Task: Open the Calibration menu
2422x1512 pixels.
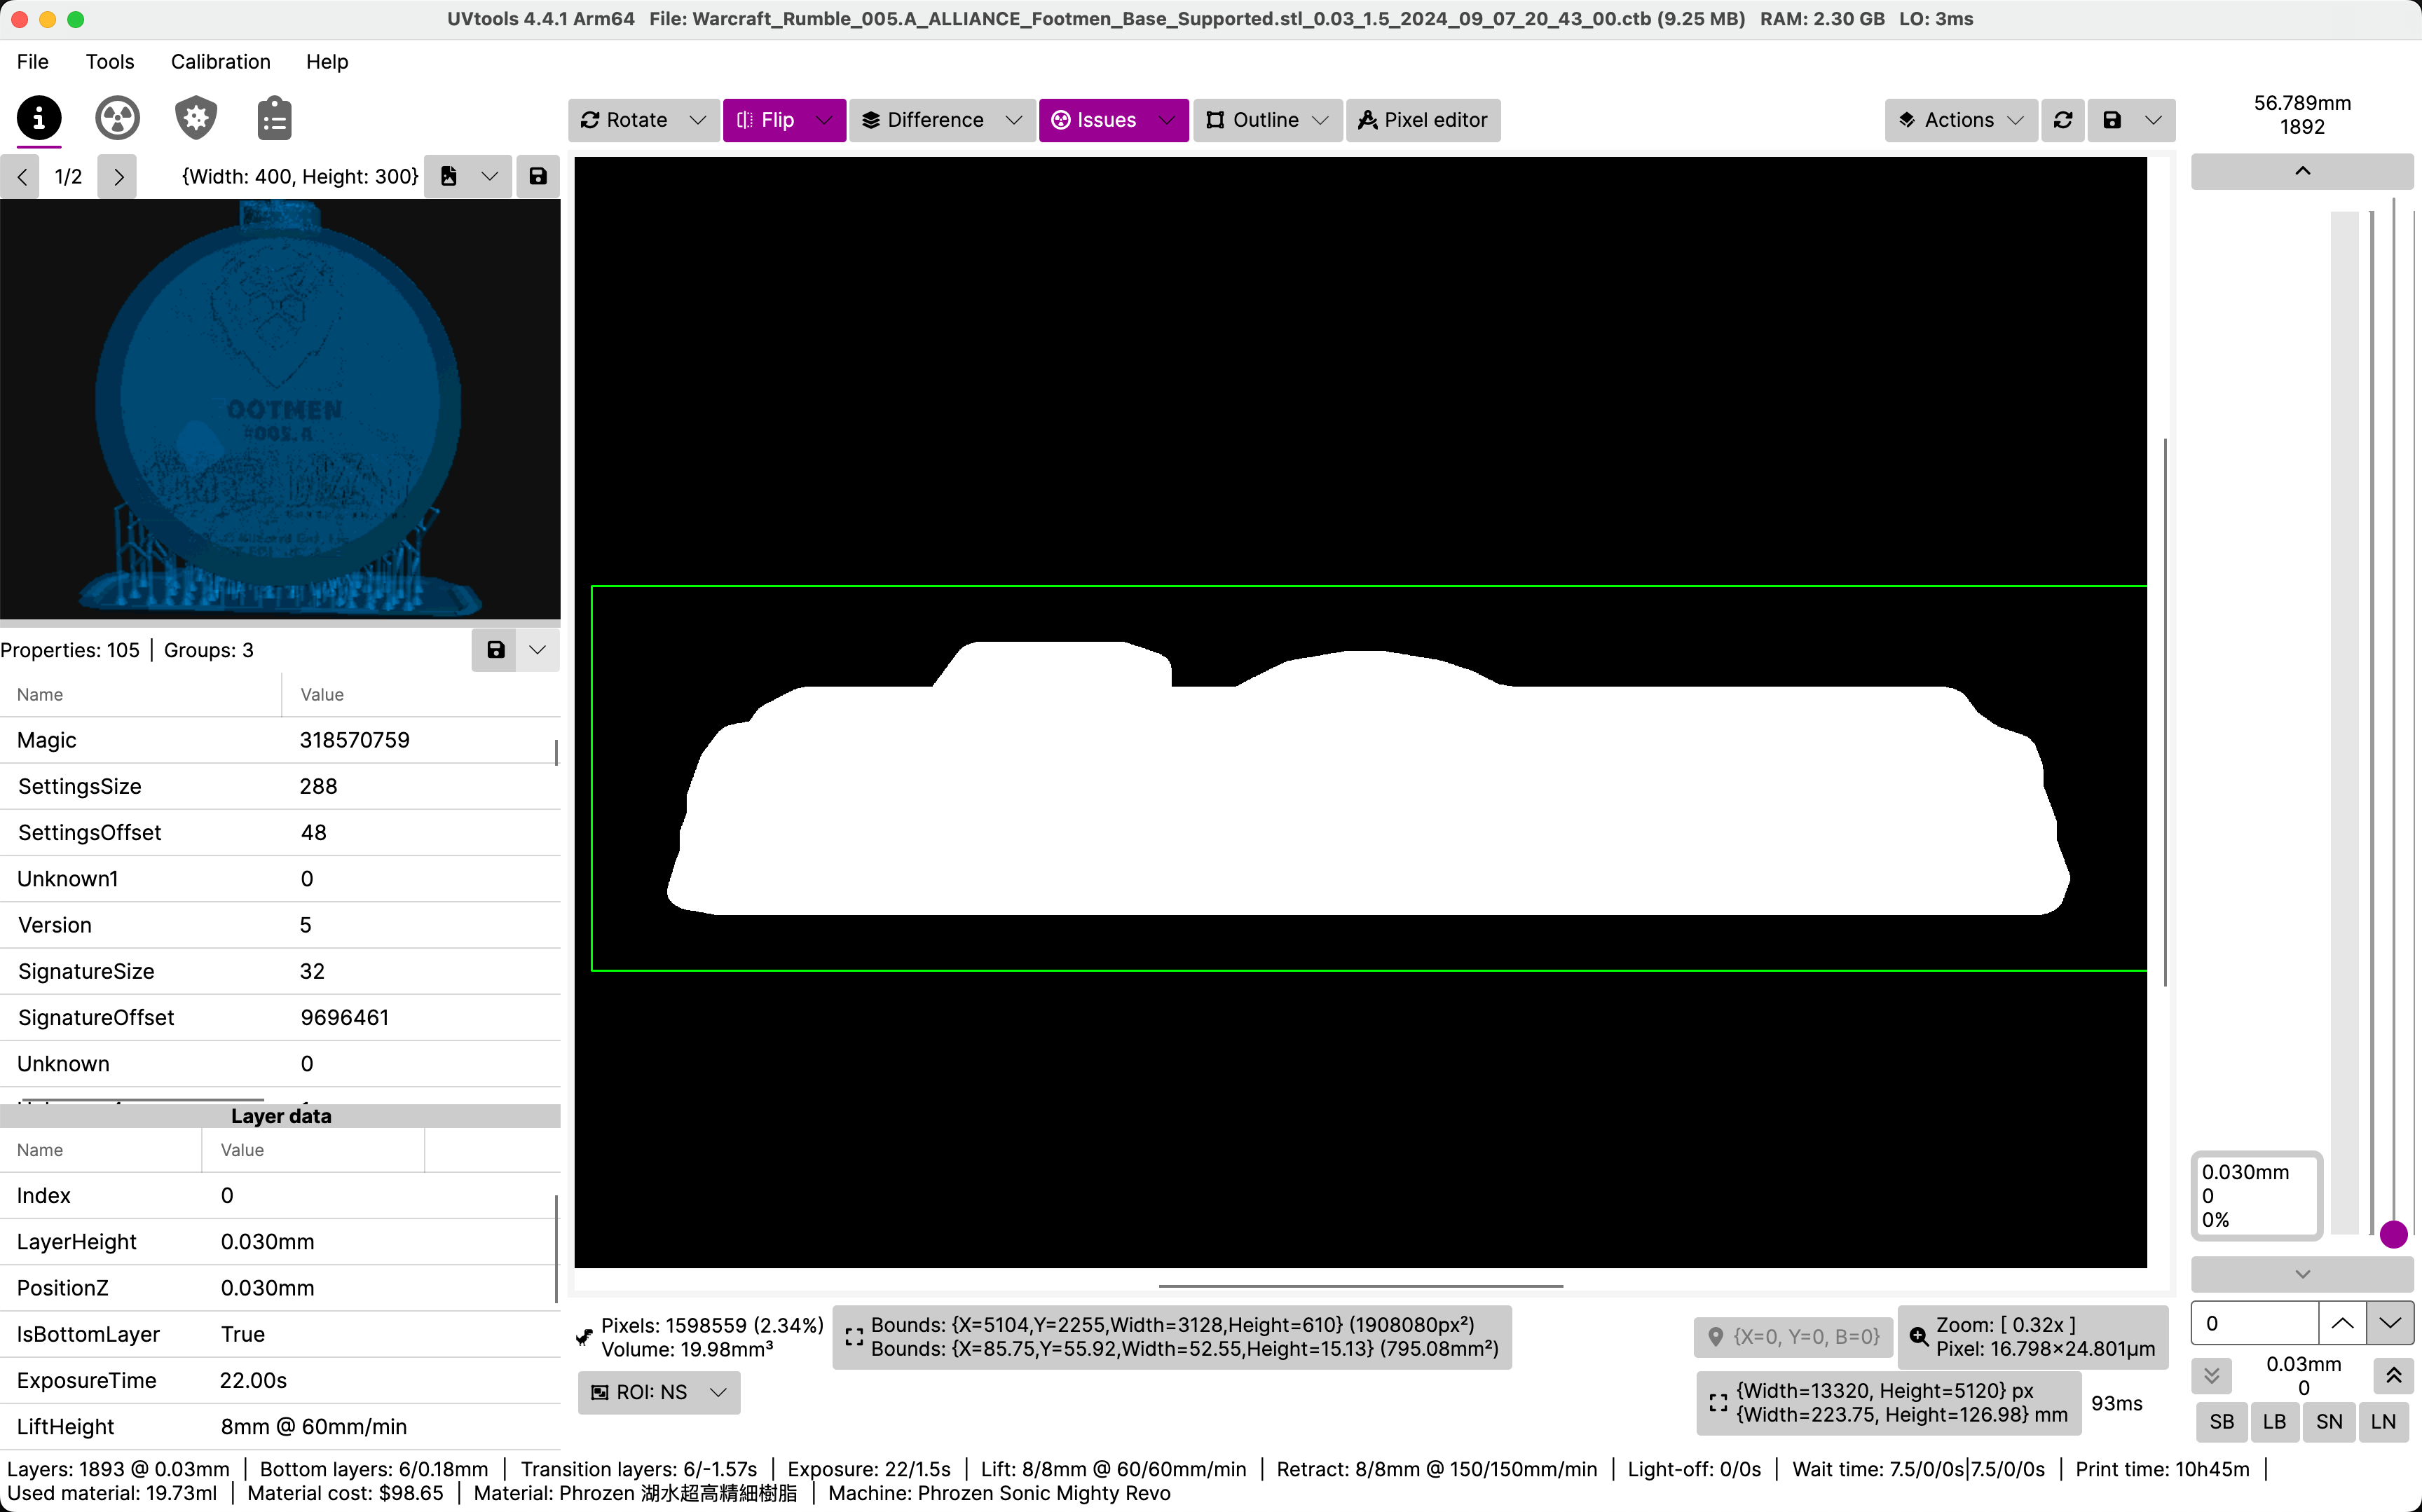Action: tap(220, 62)
